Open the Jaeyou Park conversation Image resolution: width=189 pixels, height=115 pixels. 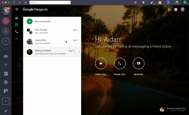(x=52, y=42)
